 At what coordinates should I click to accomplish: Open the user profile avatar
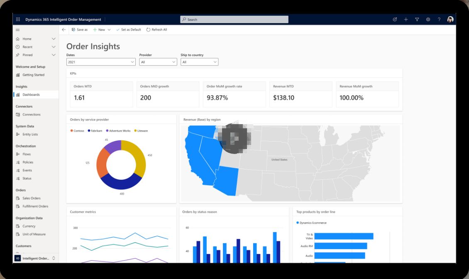click(x=450, y=20)
